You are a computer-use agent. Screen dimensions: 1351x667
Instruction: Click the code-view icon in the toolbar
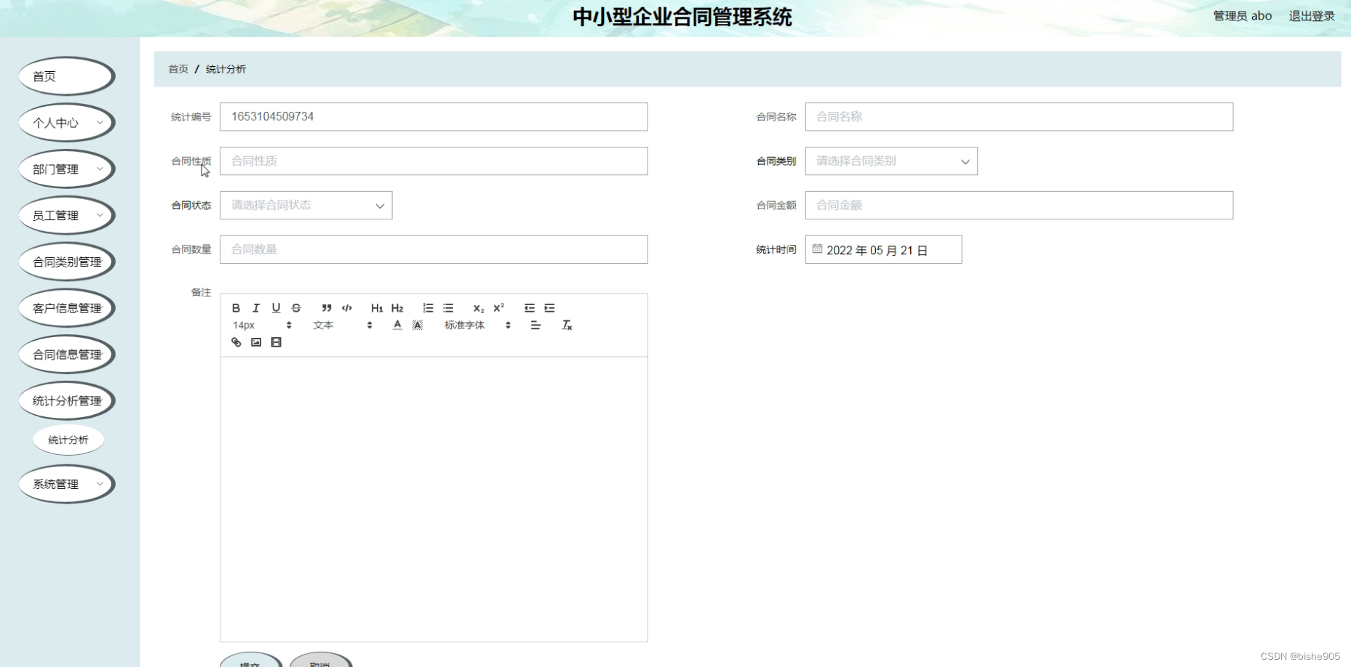tap(346, 307)
